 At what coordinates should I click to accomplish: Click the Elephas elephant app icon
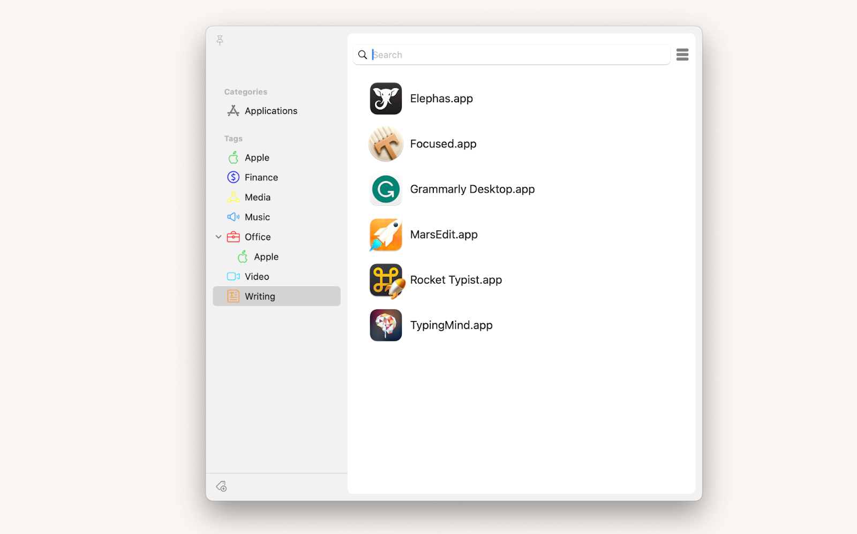[386, 98]
